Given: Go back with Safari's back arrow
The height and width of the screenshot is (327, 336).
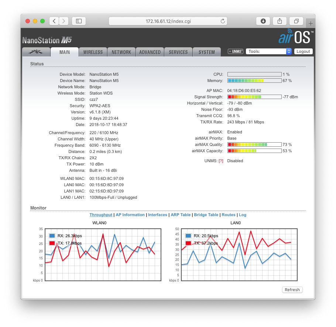Looking at the screenshot, I should (54, 21).
